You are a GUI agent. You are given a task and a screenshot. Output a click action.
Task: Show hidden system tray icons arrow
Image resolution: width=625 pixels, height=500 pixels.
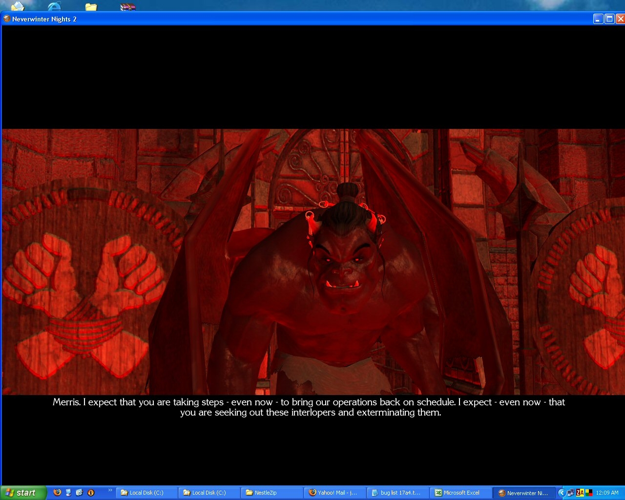[562, 493]
